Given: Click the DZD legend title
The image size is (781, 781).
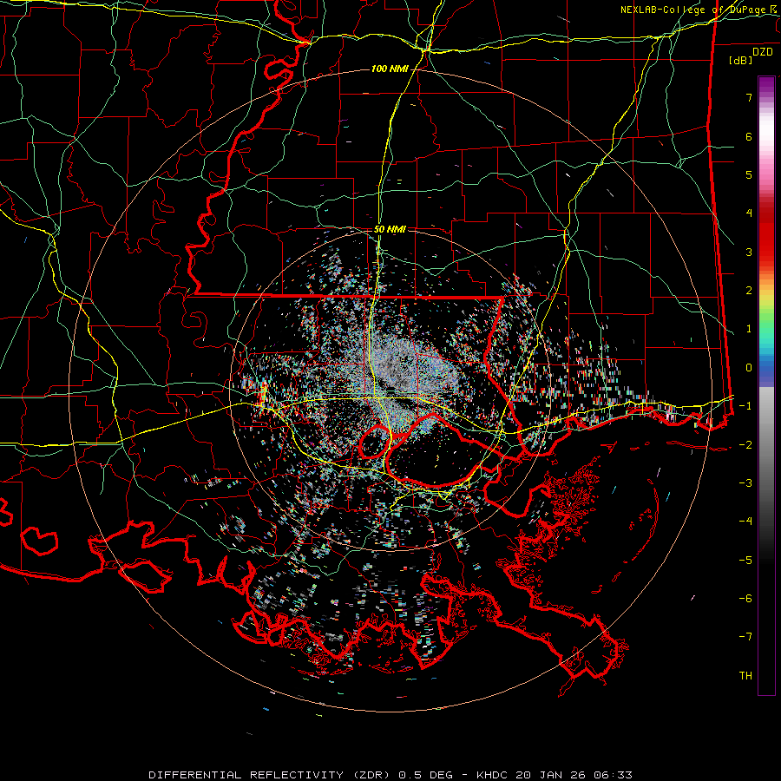Looking at the screenshot, I should 763,52.
